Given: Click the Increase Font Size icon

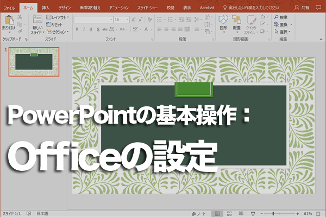Looking at the screenshot, I should tap(134, 20).
